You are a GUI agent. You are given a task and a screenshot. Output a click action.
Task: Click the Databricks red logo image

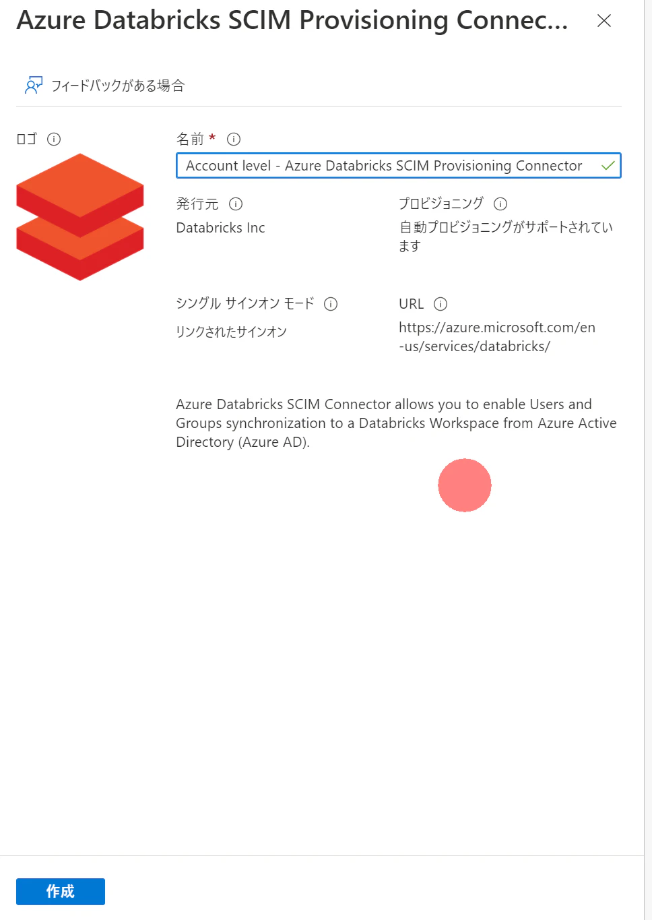[x=80, y=217]
